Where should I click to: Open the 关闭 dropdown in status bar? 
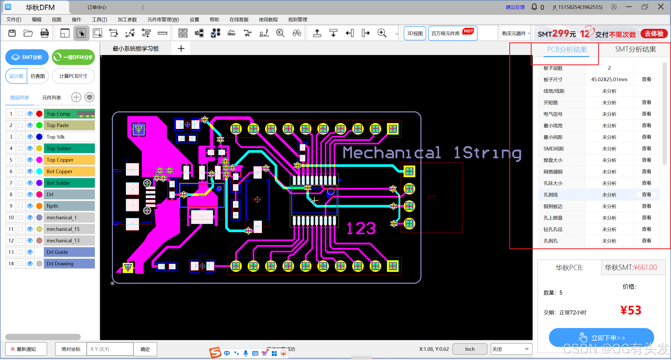[x=511, y=349]
